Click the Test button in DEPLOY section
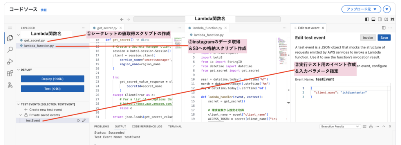Viewport: 401px width, 145px height. 52,89
